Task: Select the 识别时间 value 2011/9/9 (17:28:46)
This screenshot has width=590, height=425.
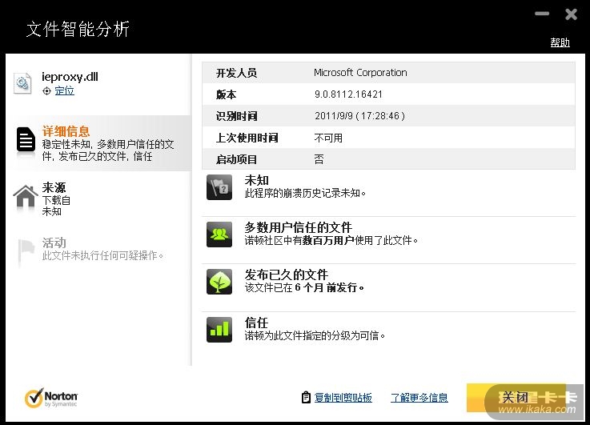Action: tap(359, 116)
